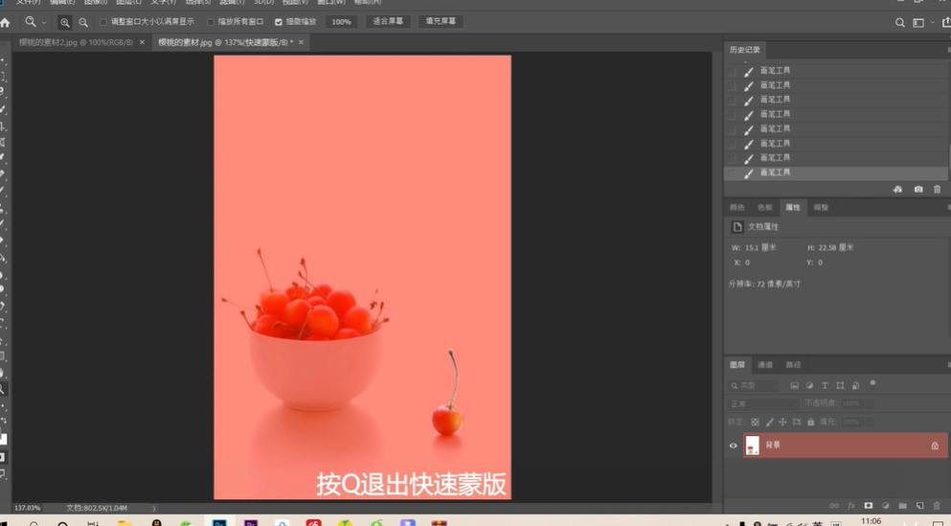951x526 pixels.
Task: Hide the 背景 layer with eye icon
Action: click(x=734, y=446)
